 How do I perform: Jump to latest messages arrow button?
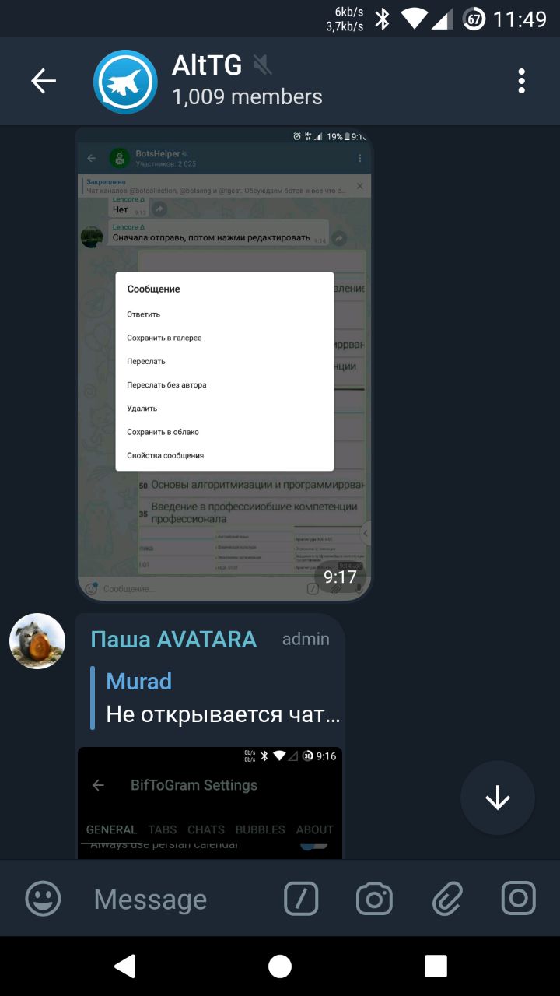(498, 798)
